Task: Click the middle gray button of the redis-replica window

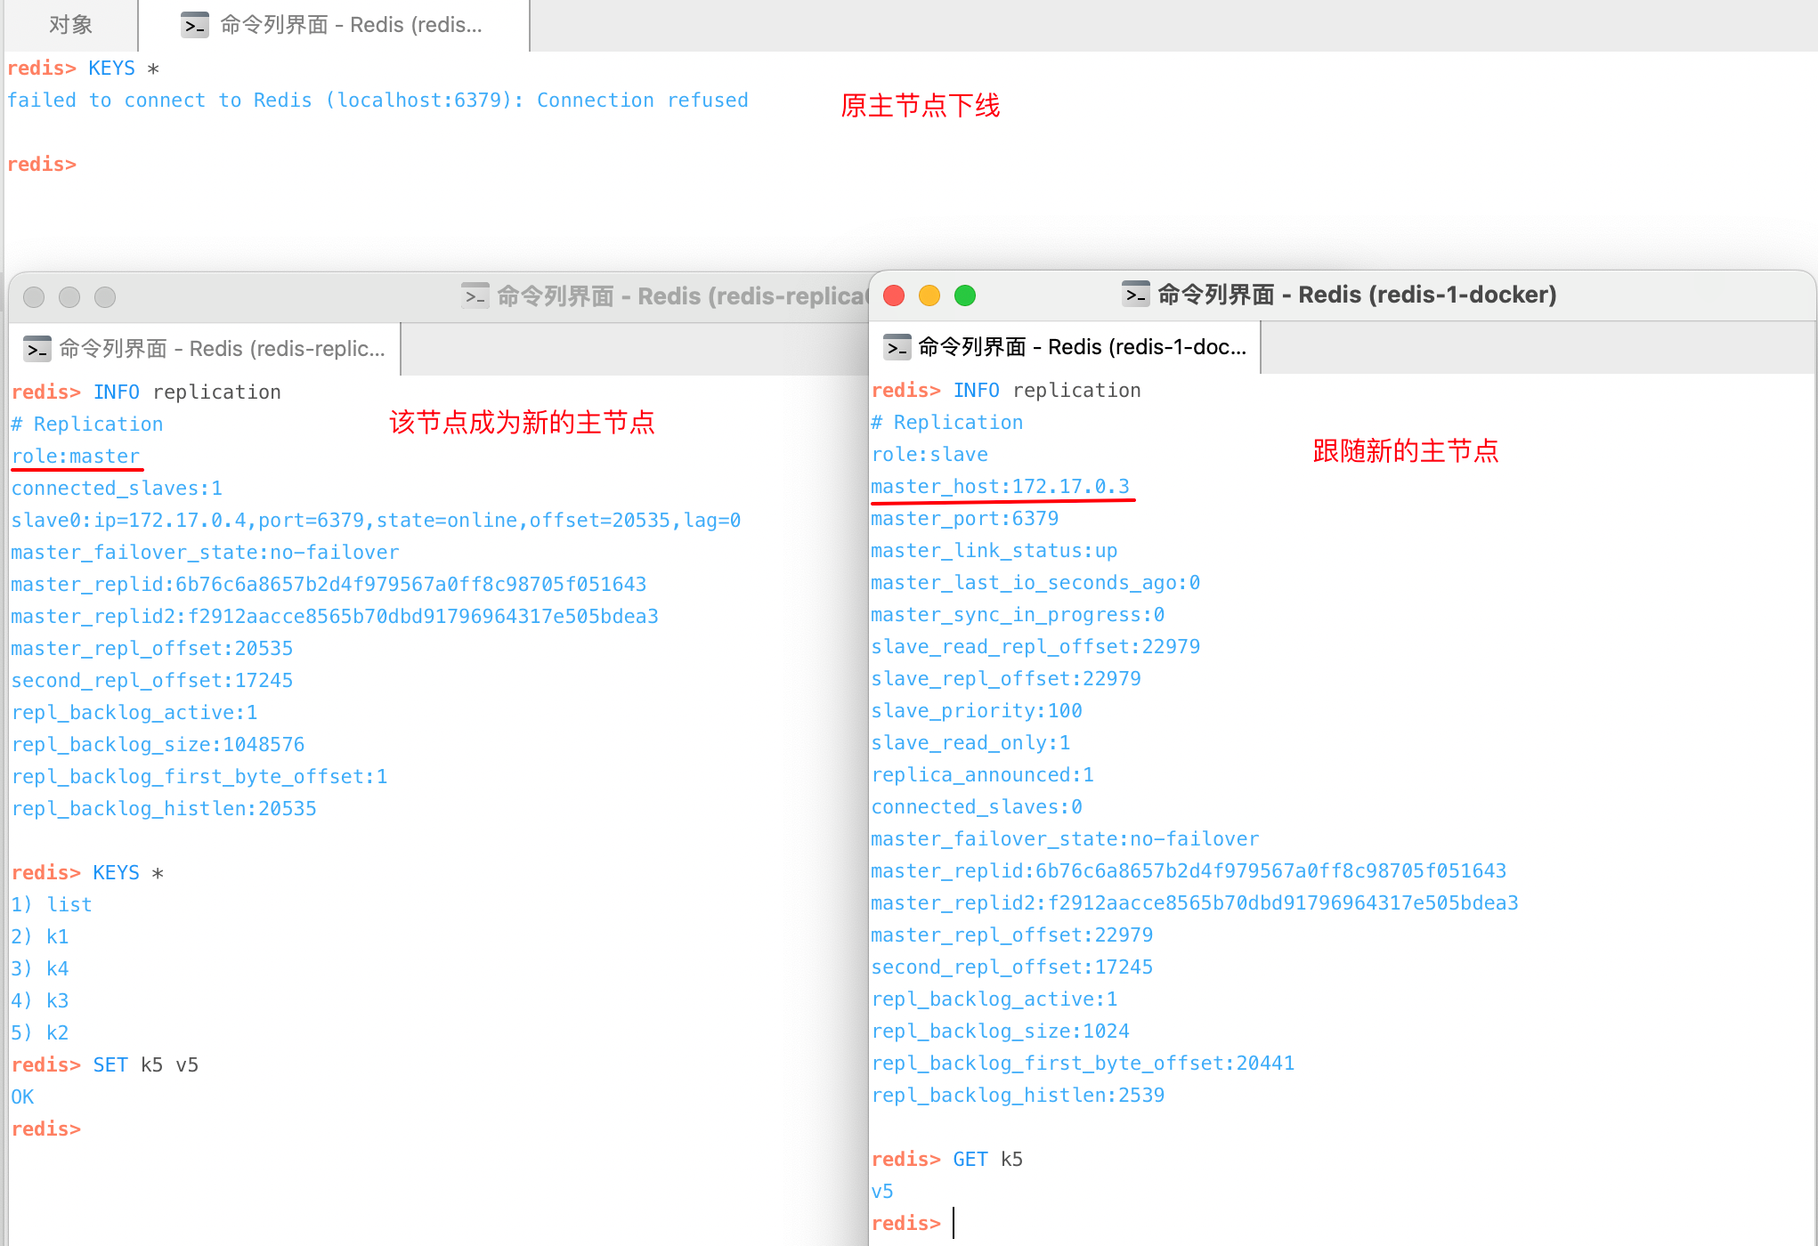Action: tap(69, 297)
